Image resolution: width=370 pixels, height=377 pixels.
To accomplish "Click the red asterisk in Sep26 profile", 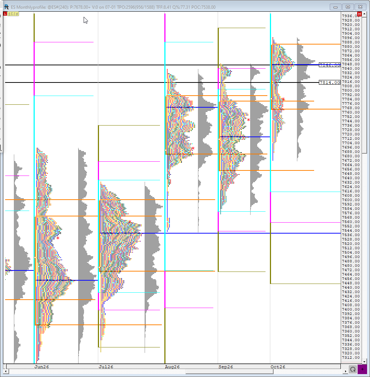I will click(248, 120).
